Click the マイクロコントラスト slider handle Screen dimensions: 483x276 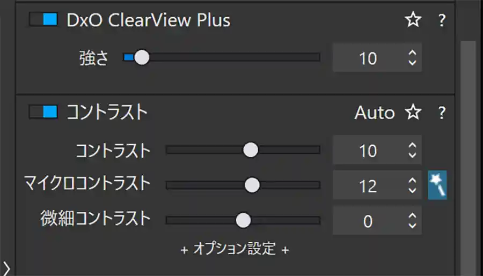(x=252, y=185)
